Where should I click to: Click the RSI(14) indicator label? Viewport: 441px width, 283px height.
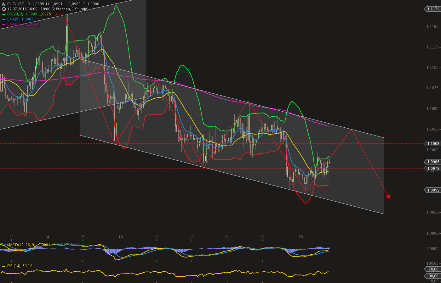[14, 266]
